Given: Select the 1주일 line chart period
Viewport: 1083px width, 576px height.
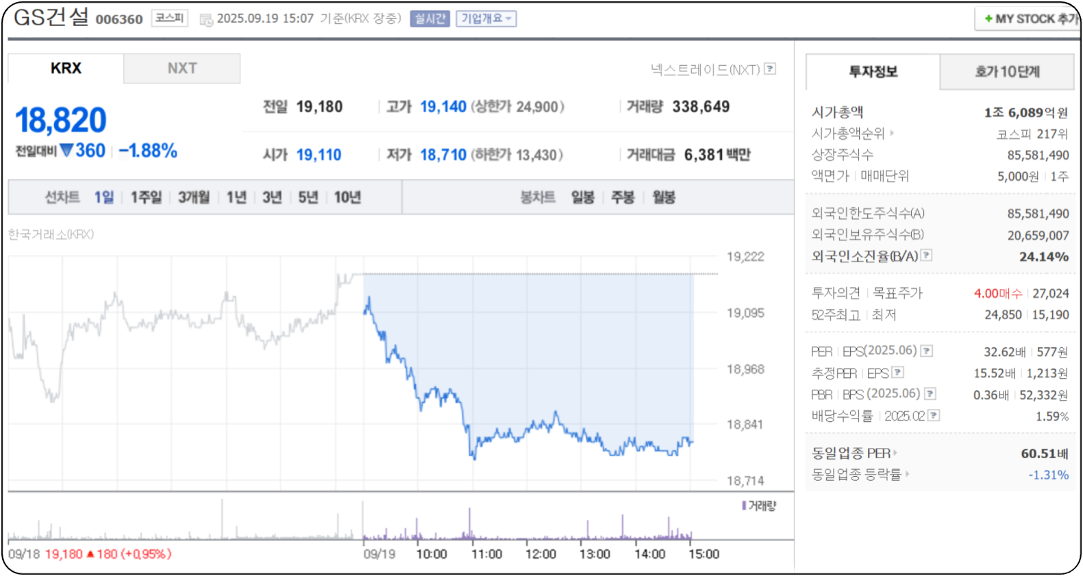Looking at the screenshot, I should click(x=146, y=197).
